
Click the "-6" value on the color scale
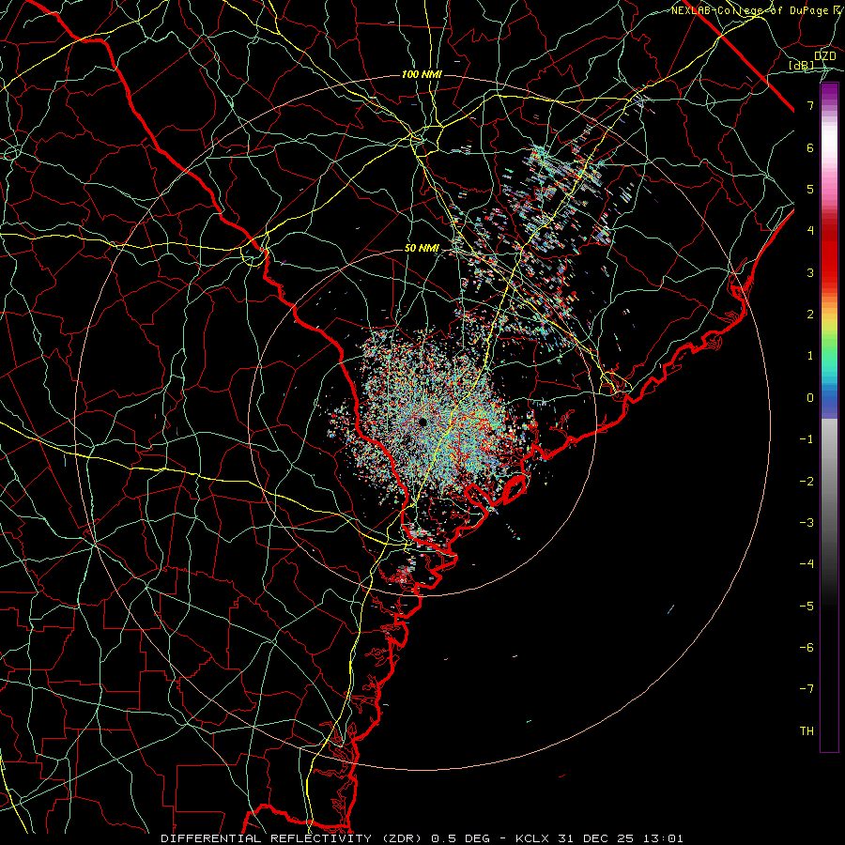point(807,648)
